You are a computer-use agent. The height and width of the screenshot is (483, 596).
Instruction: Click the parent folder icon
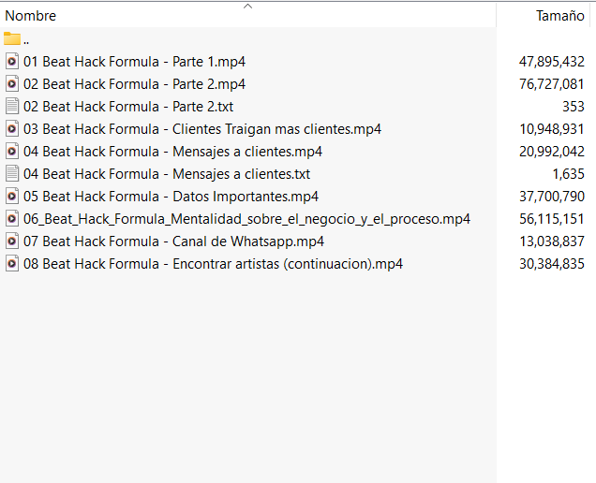point(12,39)
